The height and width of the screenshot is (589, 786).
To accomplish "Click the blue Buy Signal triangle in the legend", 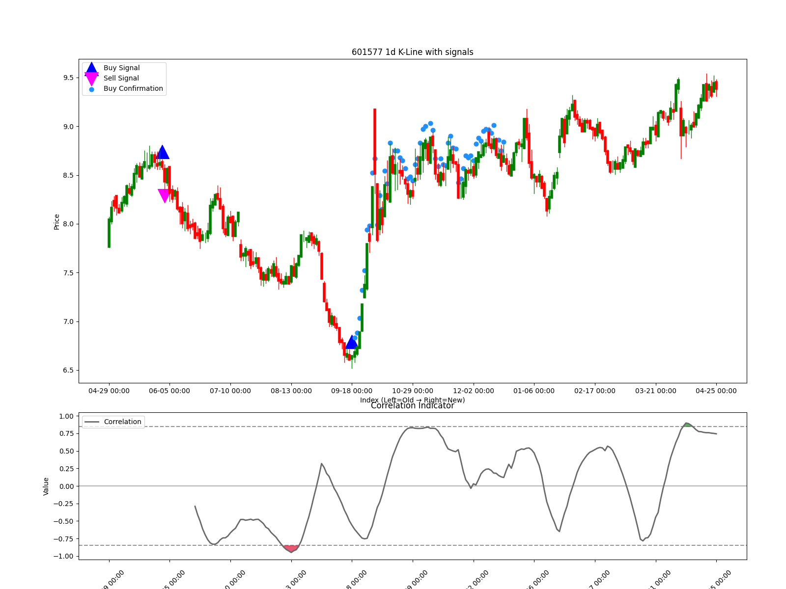I will pyautogui.click(x=91, y=69).
